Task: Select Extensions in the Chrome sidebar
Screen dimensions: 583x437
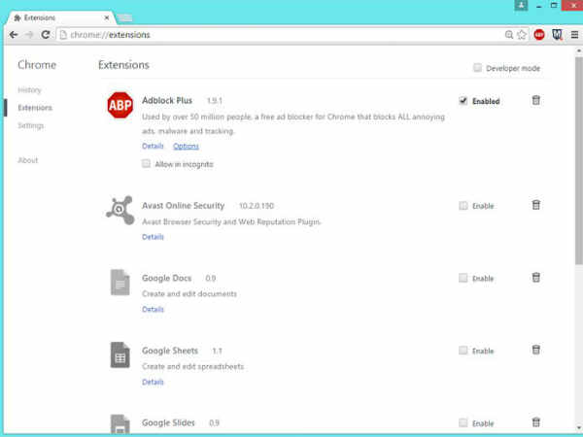Action: [35, 108]
